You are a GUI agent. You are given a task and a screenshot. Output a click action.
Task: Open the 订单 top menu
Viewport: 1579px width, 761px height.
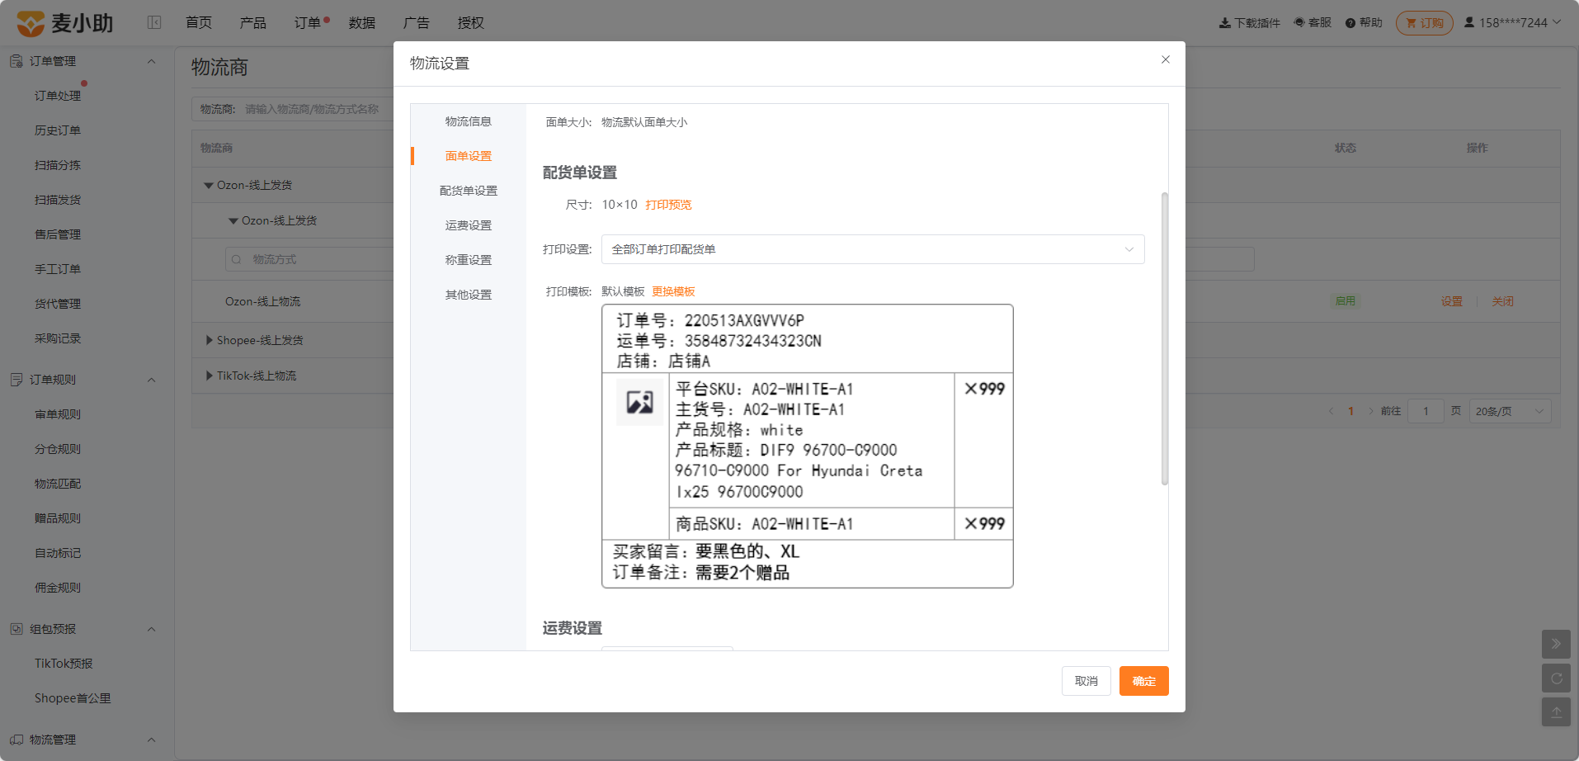click(308, 23)
